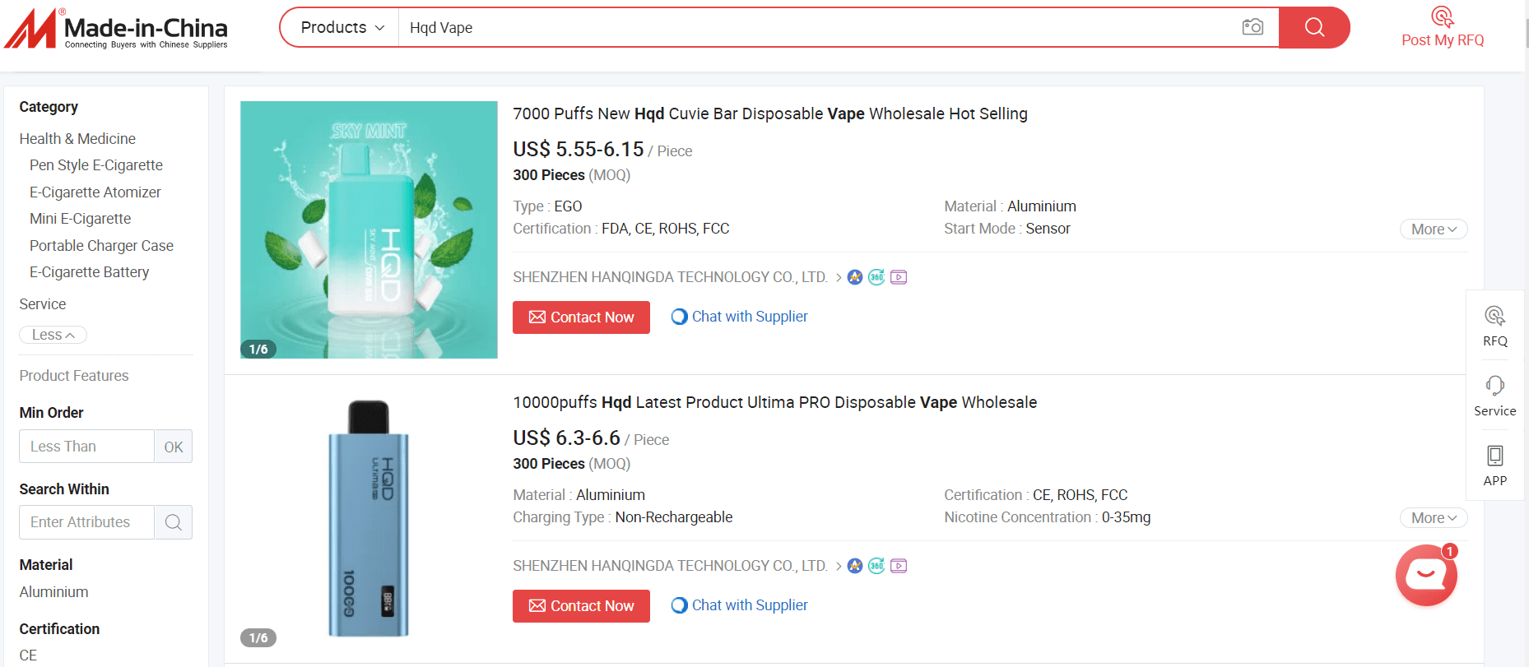This screenshot has height=667, width=1529.
Task: Select the Service category
Action: [43, 304]
